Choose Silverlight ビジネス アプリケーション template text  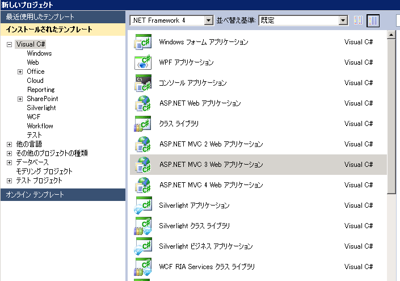coord(205,246)
